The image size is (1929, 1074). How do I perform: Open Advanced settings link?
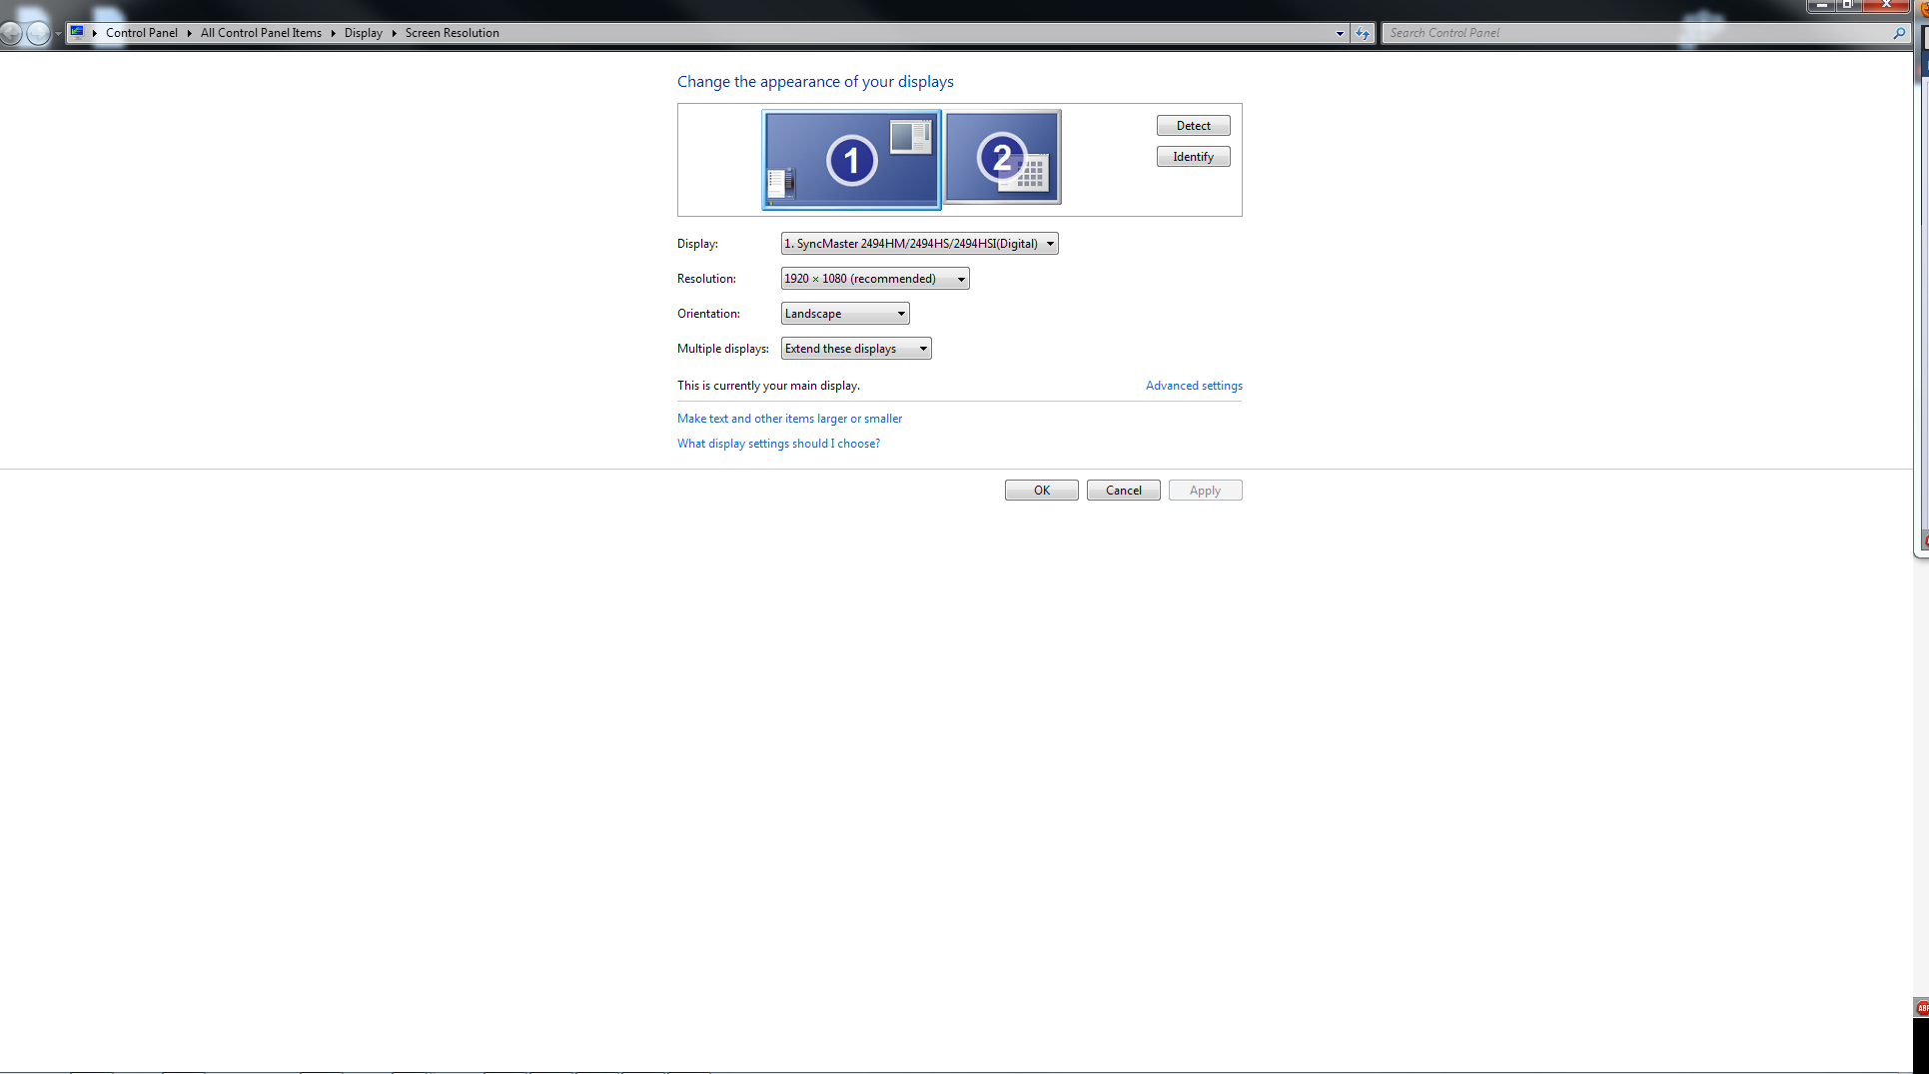point(1194,386)
